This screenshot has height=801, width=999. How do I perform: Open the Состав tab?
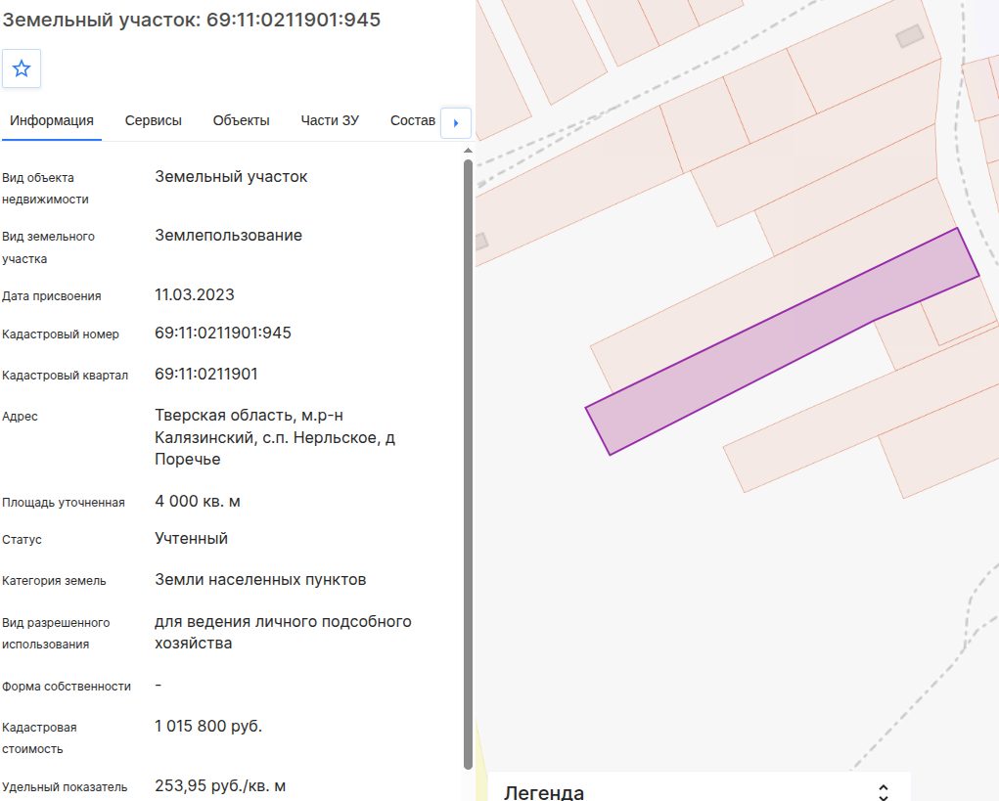click(413, 120)
